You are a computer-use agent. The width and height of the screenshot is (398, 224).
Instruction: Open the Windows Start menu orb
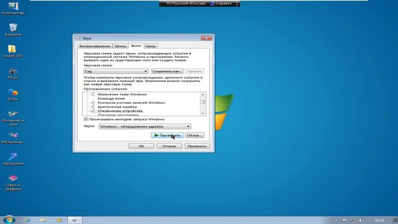(9, 220)
